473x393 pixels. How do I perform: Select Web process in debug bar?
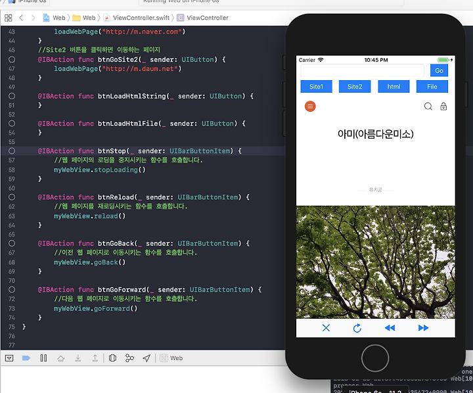pos(171,358)
